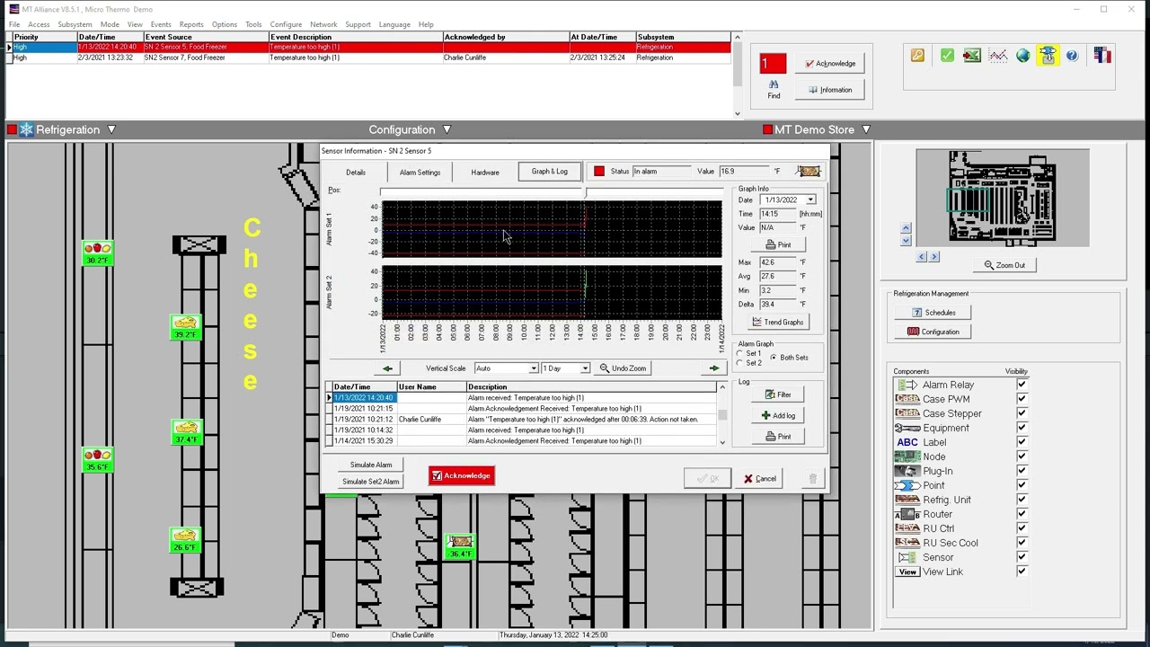
Task: Pan the store map up with arrow
Action: pos(906,228)
